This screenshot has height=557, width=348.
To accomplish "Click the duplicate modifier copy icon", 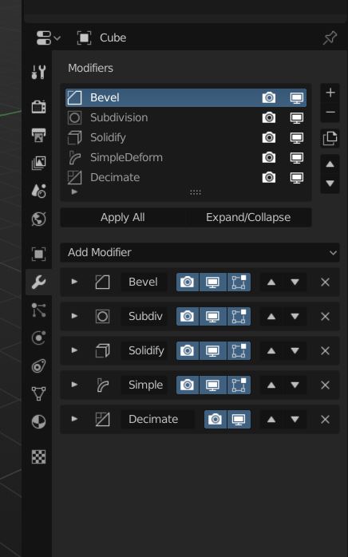I will tap(330, 138).
